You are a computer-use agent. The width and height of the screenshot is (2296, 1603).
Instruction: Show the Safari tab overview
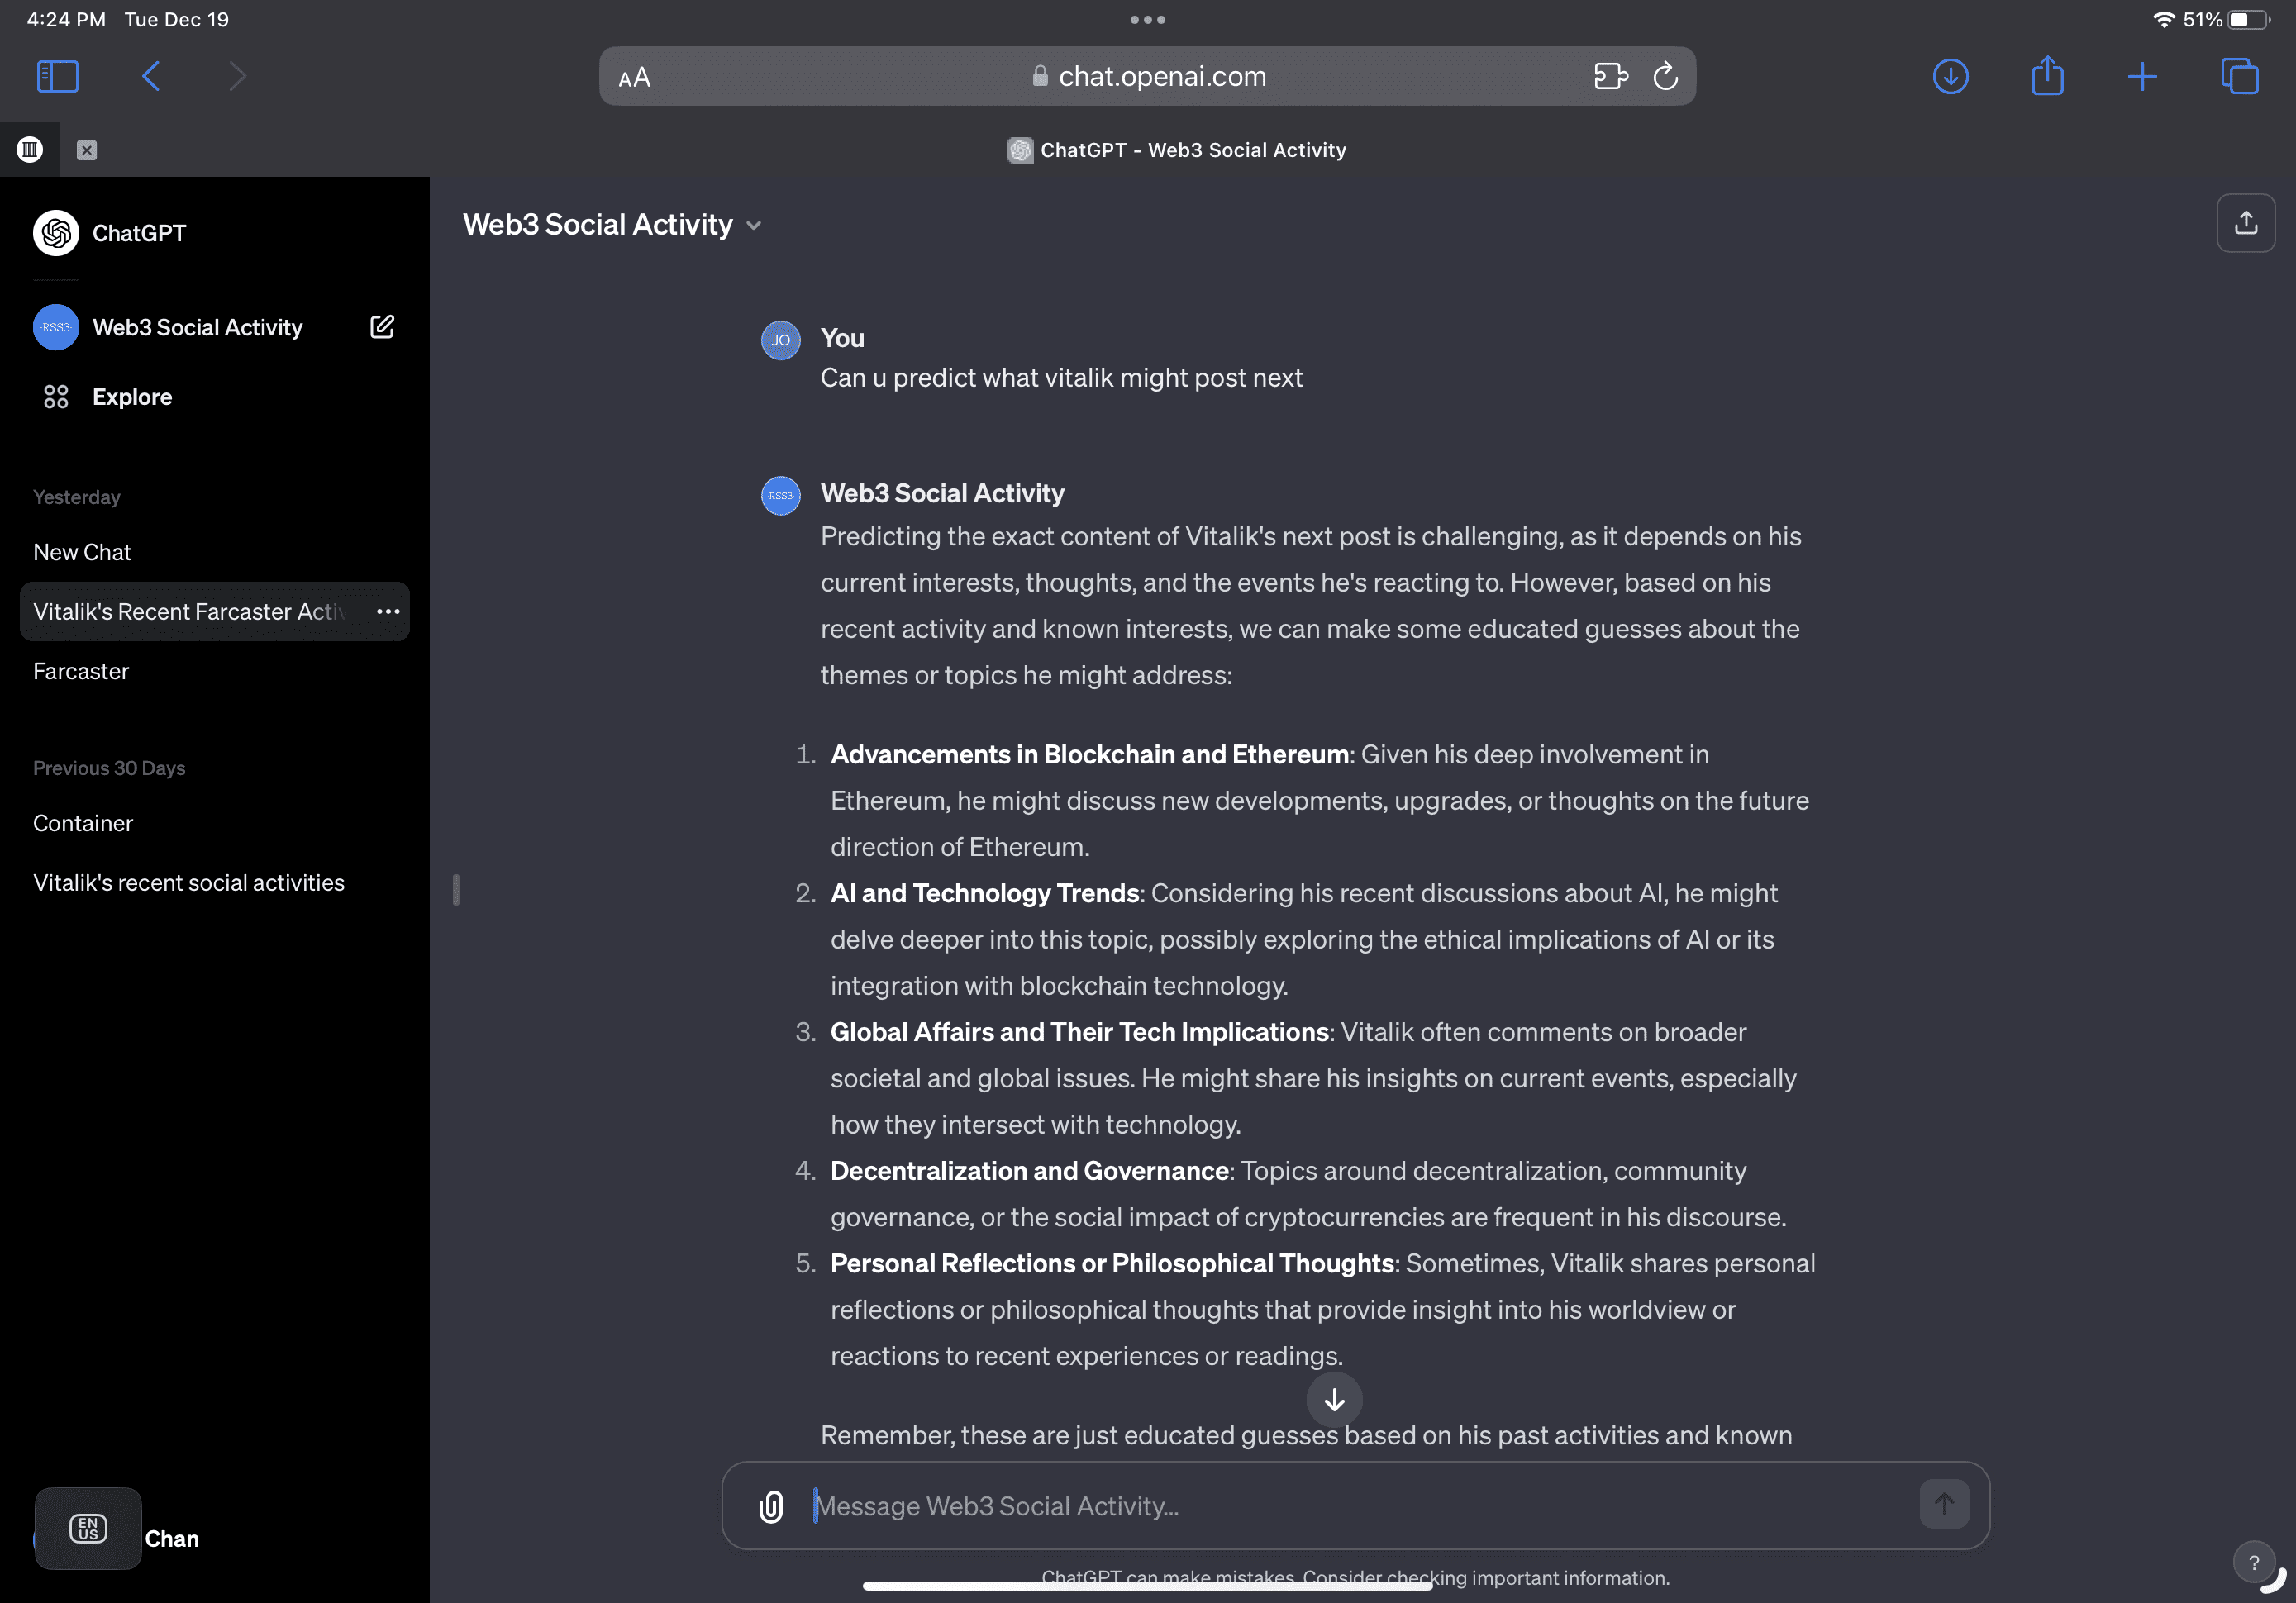2239,76
